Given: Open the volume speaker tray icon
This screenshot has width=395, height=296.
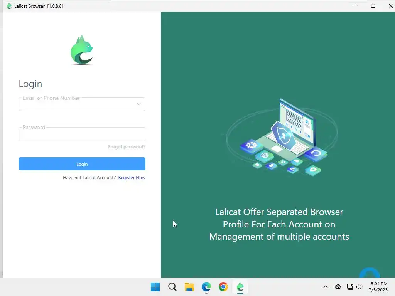Looking at the screenshot, I should (359, 287).
